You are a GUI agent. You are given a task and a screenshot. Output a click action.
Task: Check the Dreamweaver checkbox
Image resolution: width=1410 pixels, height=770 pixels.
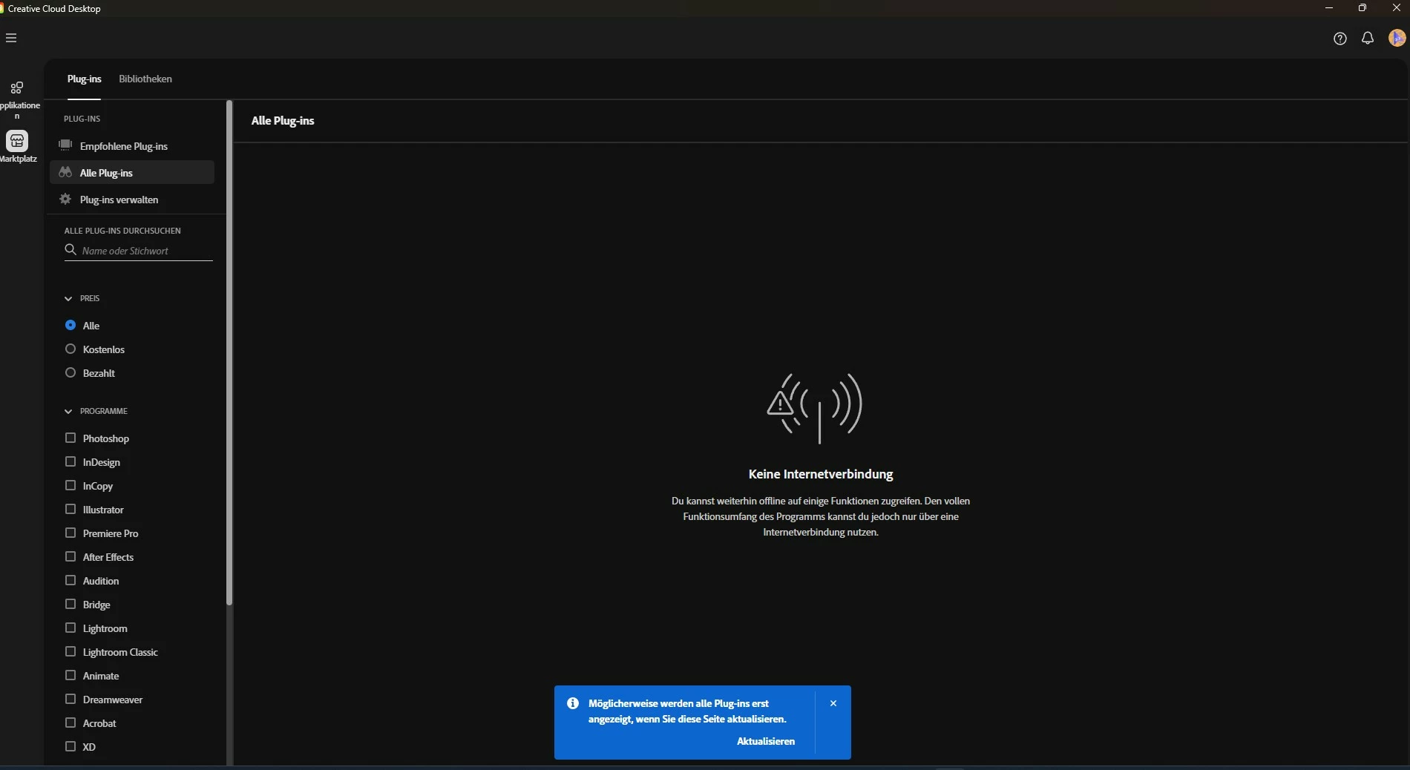(x=70, y=699)
